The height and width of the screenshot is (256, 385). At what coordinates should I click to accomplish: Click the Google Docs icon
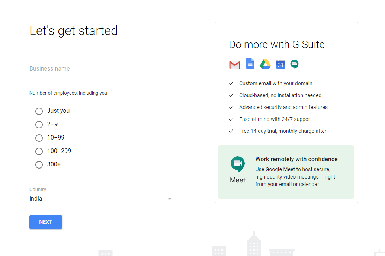pyautogui.click(x=250, y=64)
